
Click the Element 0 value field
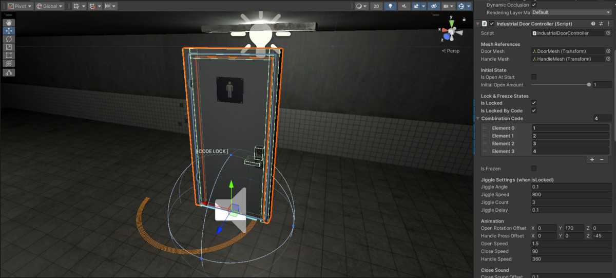click(570, 128)
